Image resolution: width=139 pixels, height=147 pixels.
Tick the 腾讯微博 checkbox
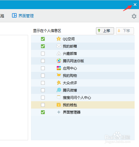[43, 90]
